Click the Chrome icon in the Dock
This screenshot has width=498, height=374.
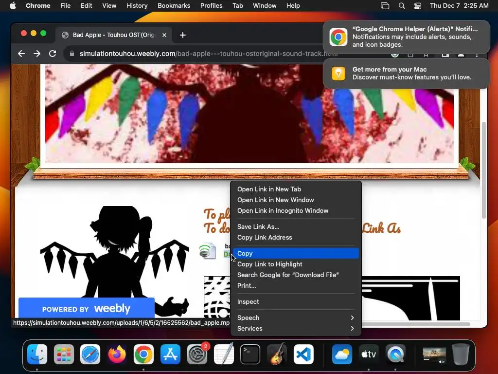coord(143,355)
